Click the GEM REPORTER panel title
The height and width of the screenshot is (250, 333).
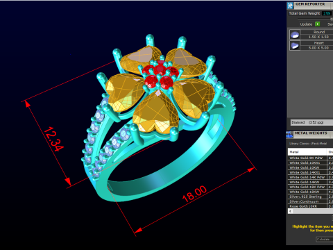310,4
